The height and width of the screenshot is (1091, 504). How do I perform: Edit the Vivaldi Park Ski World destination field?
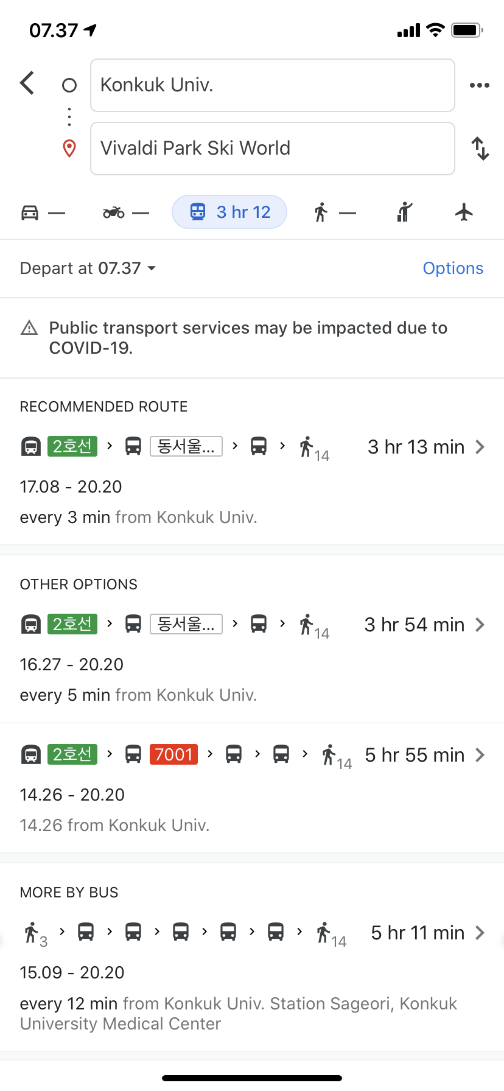click(x=272, y=149)
